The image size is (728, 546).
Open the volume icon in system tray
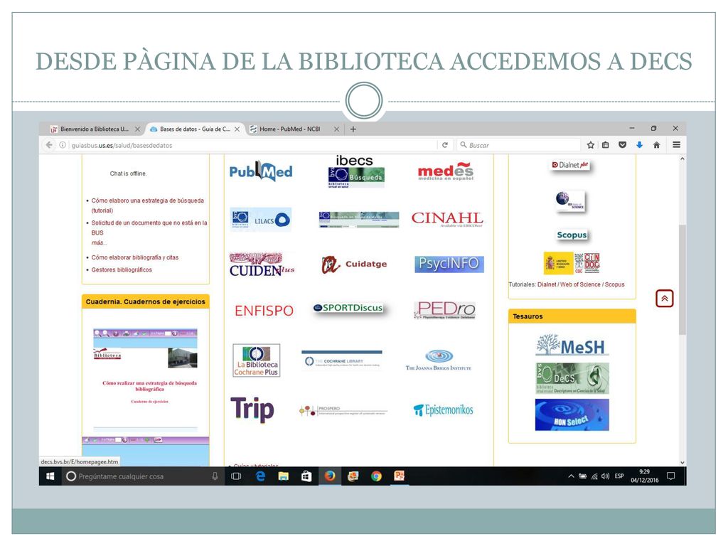click(x=605, y=476)
